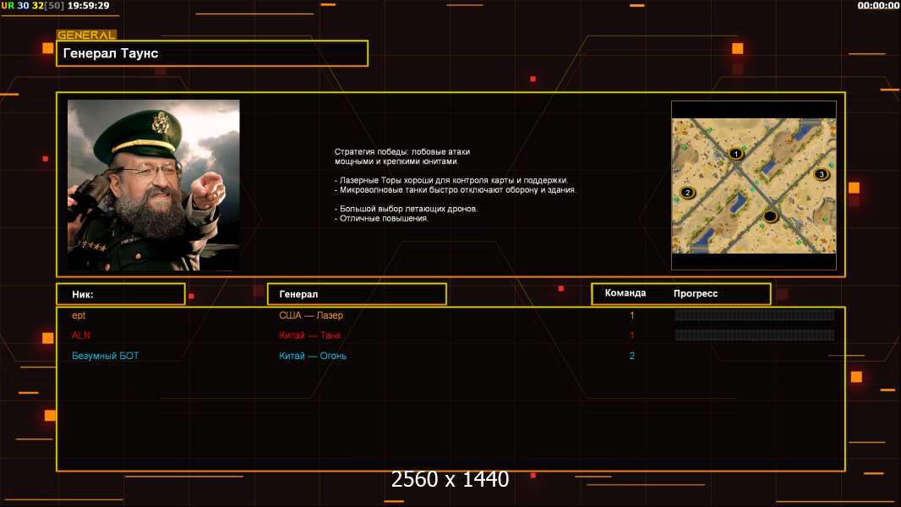Click the orange GENERAL label
The image size is (901, 507).
[x=87, y=35]
